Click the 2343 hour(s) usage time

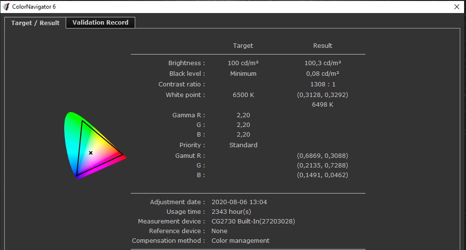coord(231,212)
